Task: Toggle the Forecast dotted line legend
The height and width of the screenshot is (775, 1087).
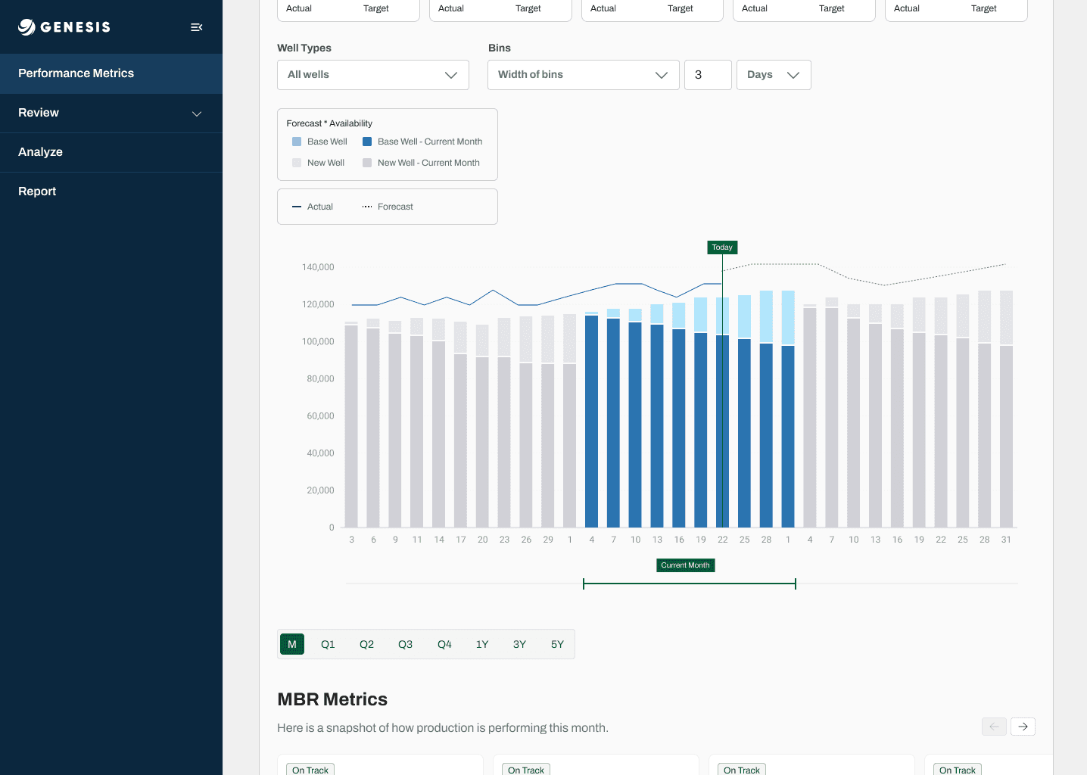Action: [x=388, y=207]
